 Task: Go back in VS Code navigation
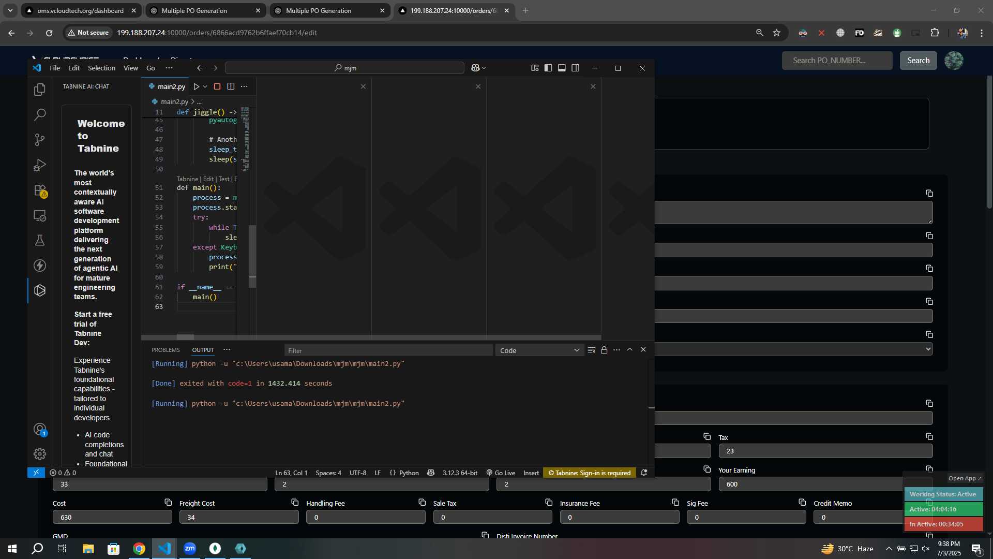(x=200, y=68)
